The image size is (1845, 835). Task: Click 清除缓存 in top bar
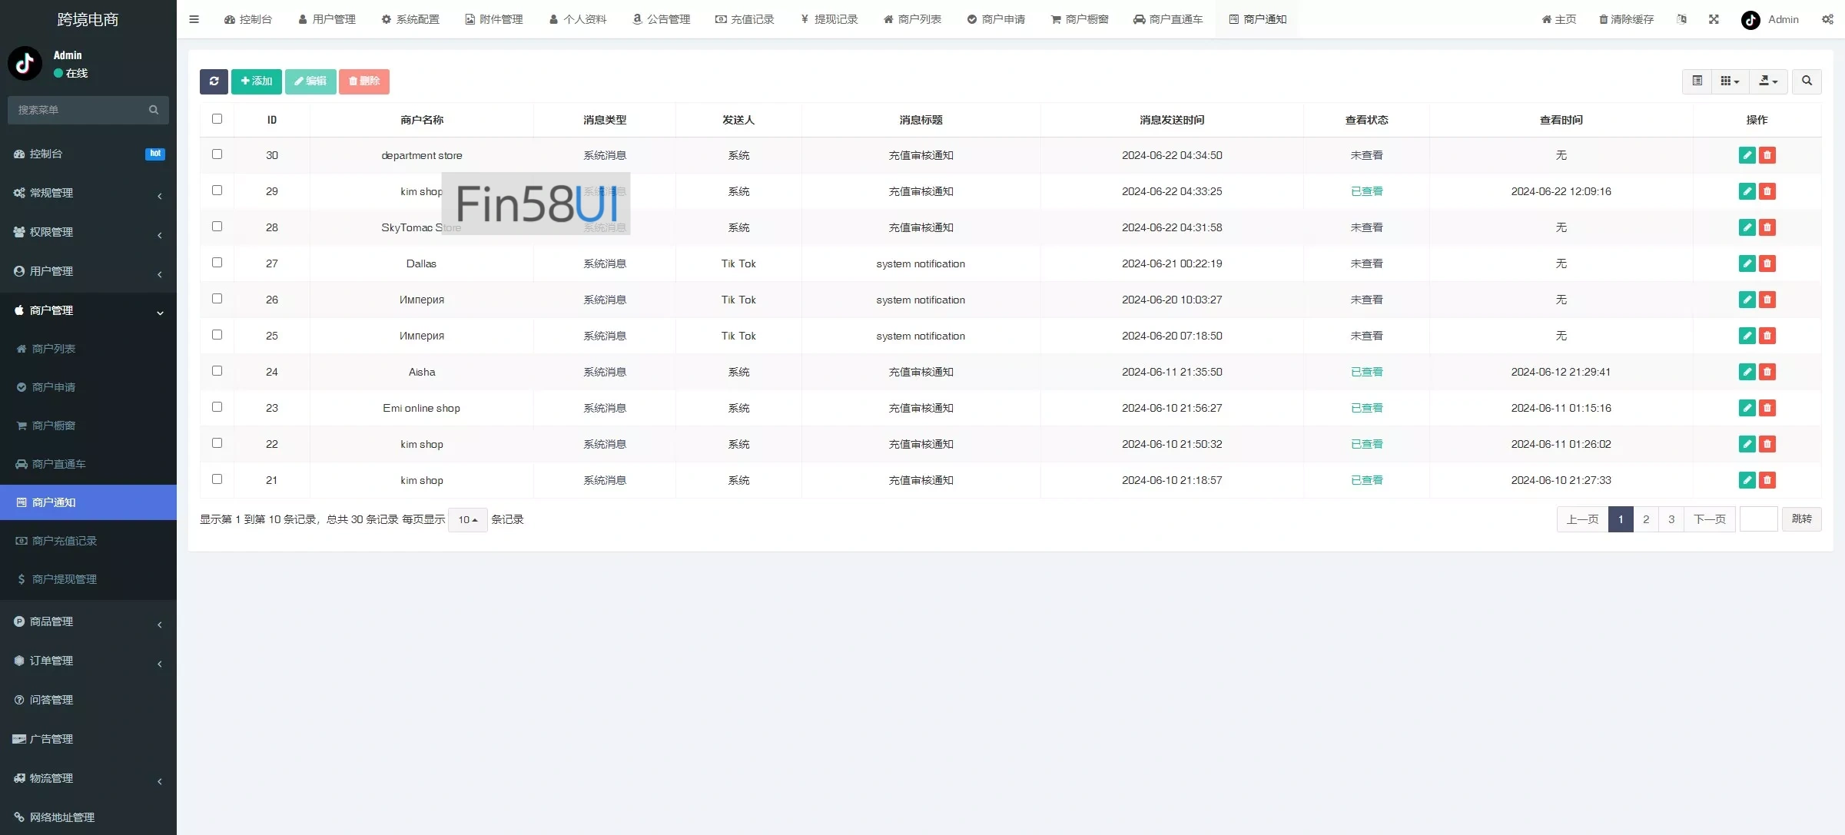click(x=1626, y=19)
